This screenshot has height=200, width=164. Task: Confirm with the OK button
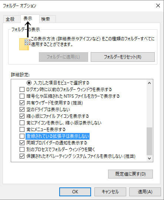tap(75, 192)
